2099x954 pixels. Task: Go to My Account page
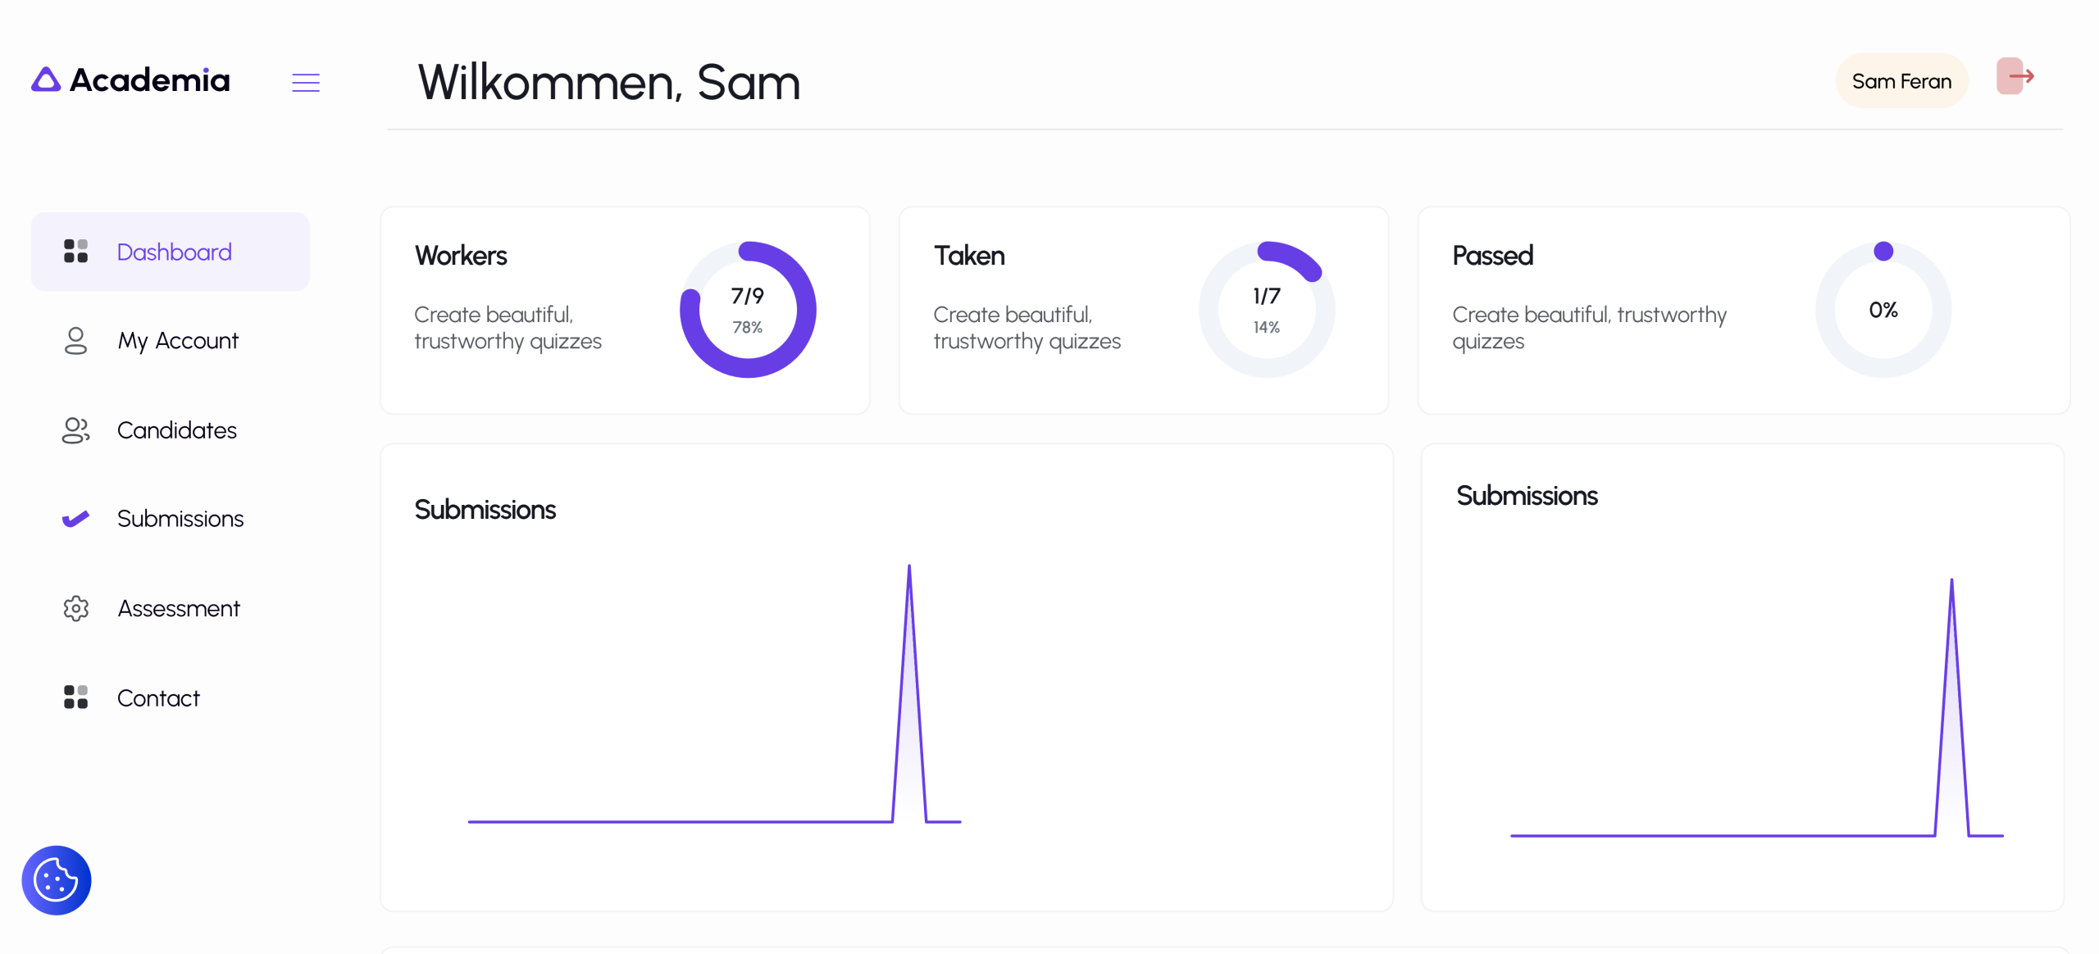point(178,341)
